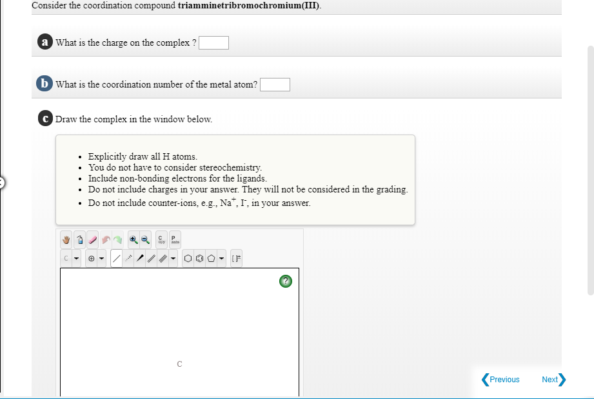Viewport: 594px width, 399px height.
Task: Redo the last drawing action
Action: pos(117,239)
